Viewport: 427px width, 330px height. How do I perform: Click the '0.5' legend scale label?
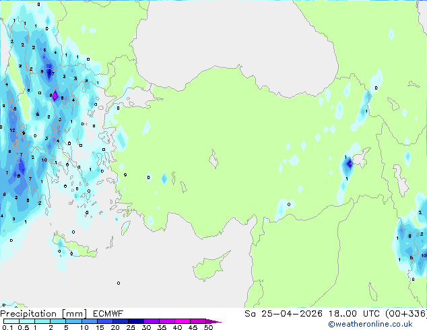click(x=24, y=327)
